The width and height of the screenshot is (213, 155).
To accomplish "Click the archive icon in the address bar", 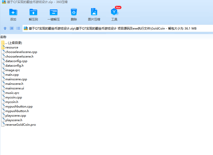I will pyautogui.click(x=26, y=28).
